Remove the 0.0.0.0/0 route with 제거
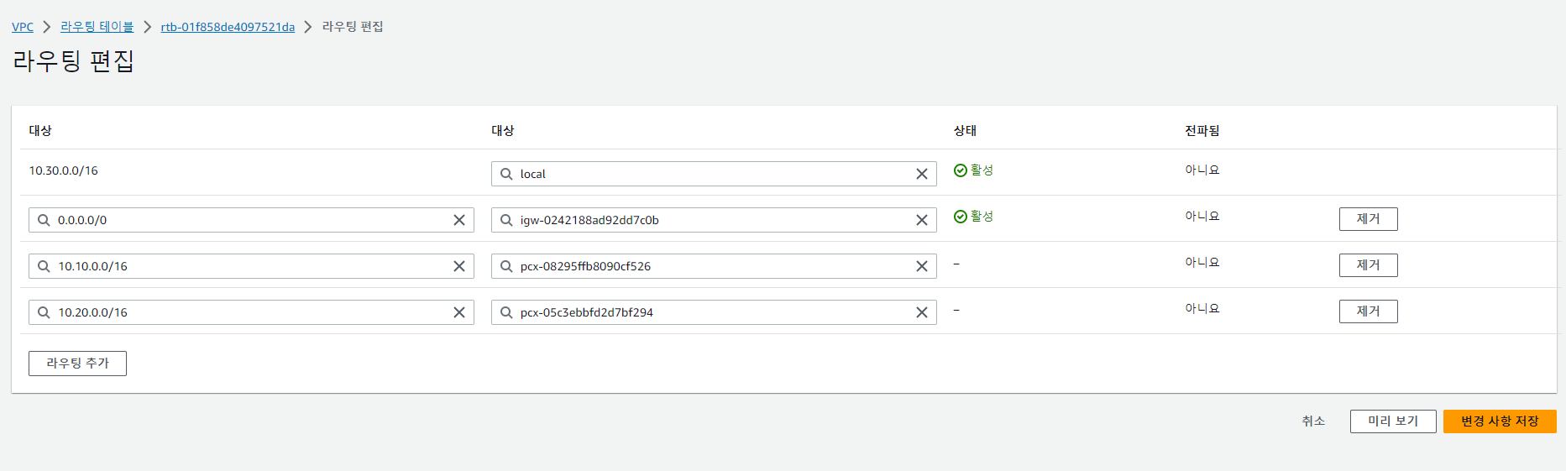 pos(1368,219)
